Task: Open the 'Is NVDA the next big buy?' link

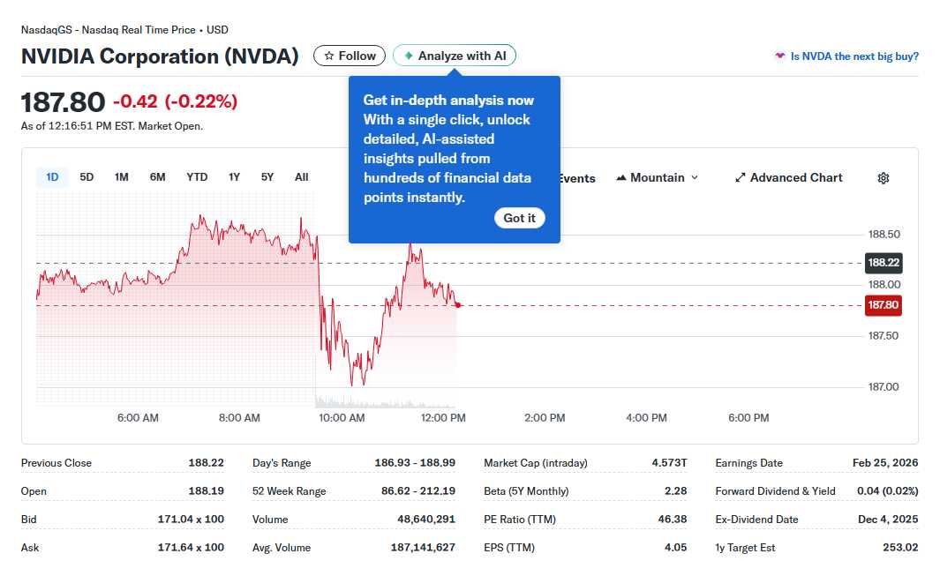Action: point(854,56)
